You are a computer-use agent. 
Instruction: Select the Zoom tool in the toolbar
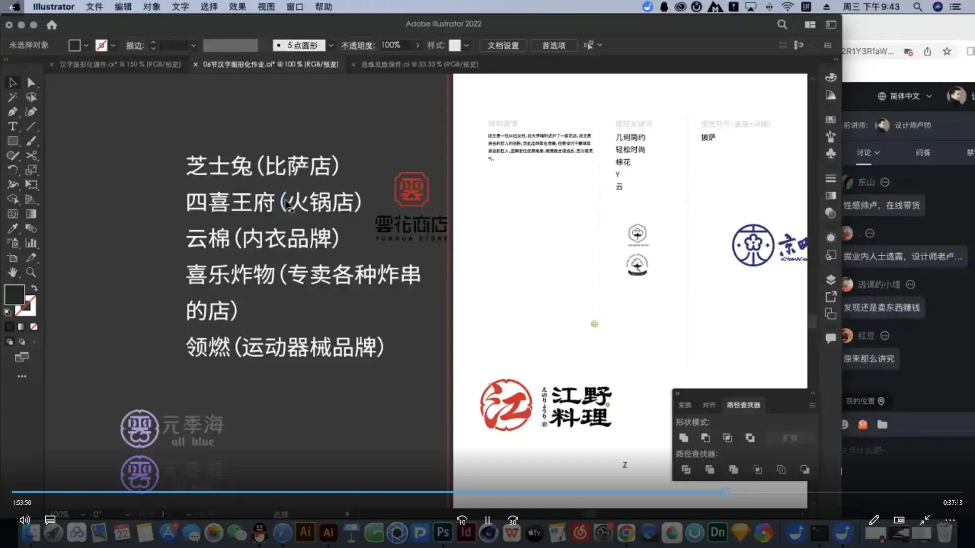coord(30,272)
